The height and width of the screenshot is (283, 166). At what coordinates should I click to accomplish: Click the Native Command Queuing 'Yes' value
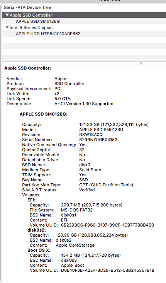point(83,145)
